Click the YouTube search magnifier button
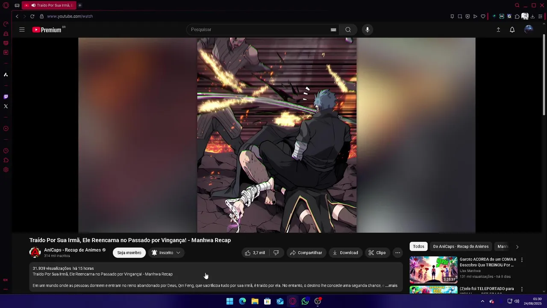Screen dimensions: 547x308 coord(348,30)
